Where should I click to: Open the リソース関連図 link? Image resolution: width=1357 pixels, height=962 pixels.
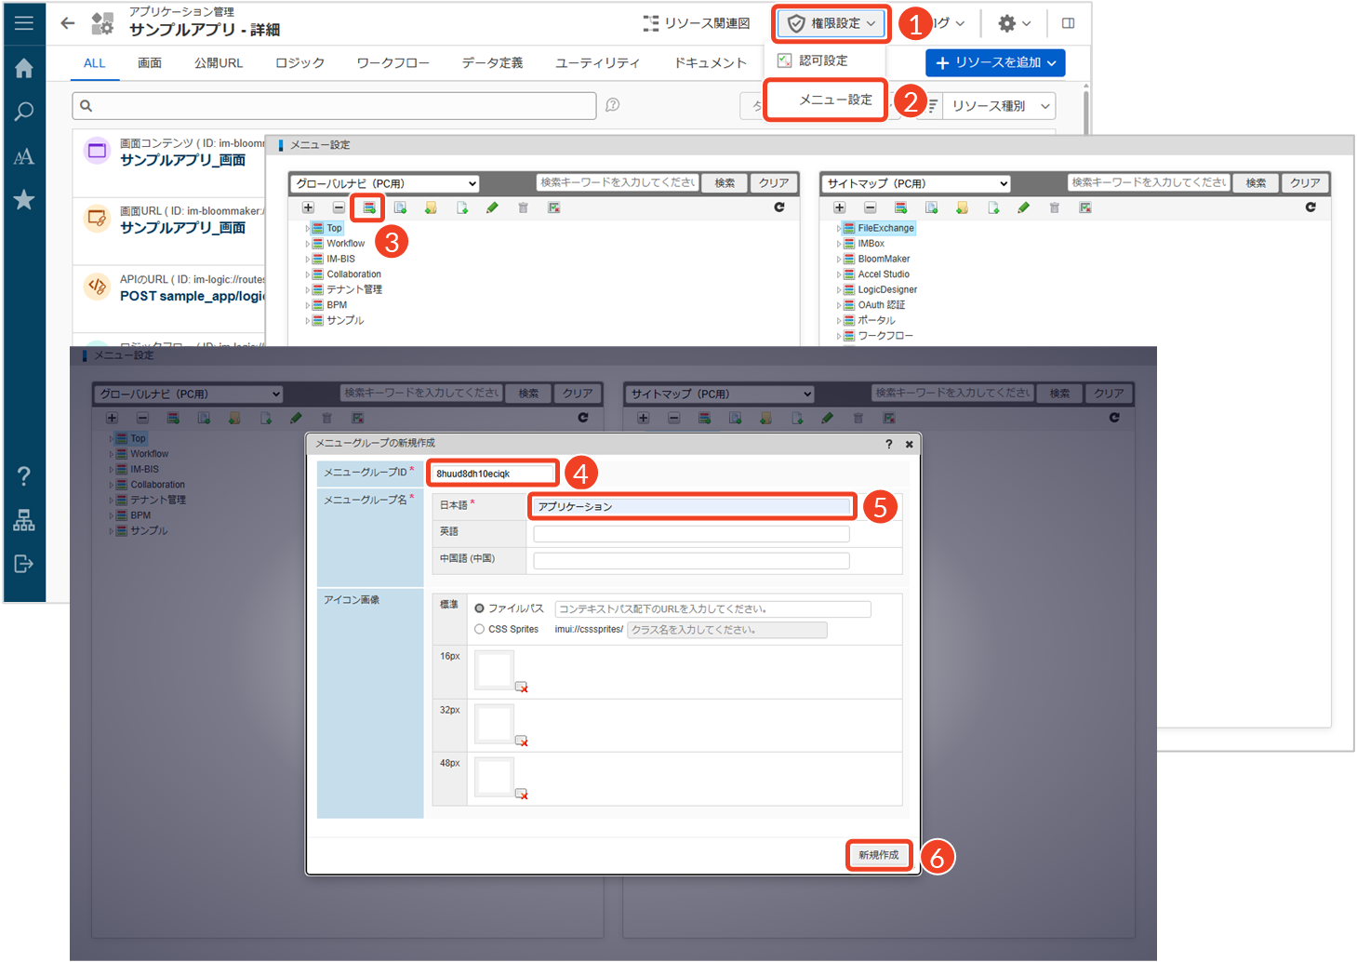[x=697, y=23]
